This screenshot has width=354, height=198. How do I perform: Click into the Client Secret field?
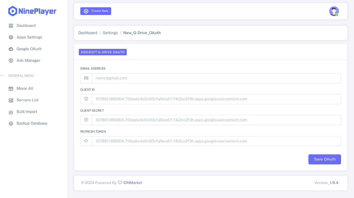[x=216, y=120]
